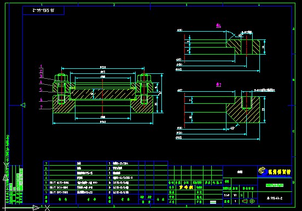Click the left hex bolt head in assembly
The image size is (302, 211).
click(x=61, y=78)
